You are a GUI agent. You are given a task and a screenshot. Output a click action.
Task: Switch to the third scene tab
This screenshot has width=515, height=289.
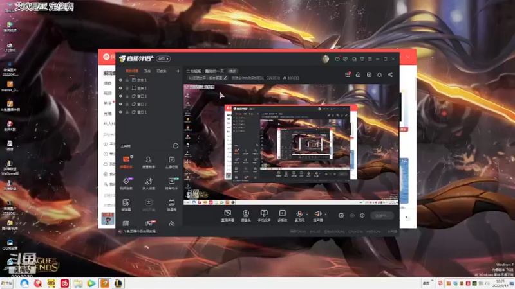(x=162, y=71)
